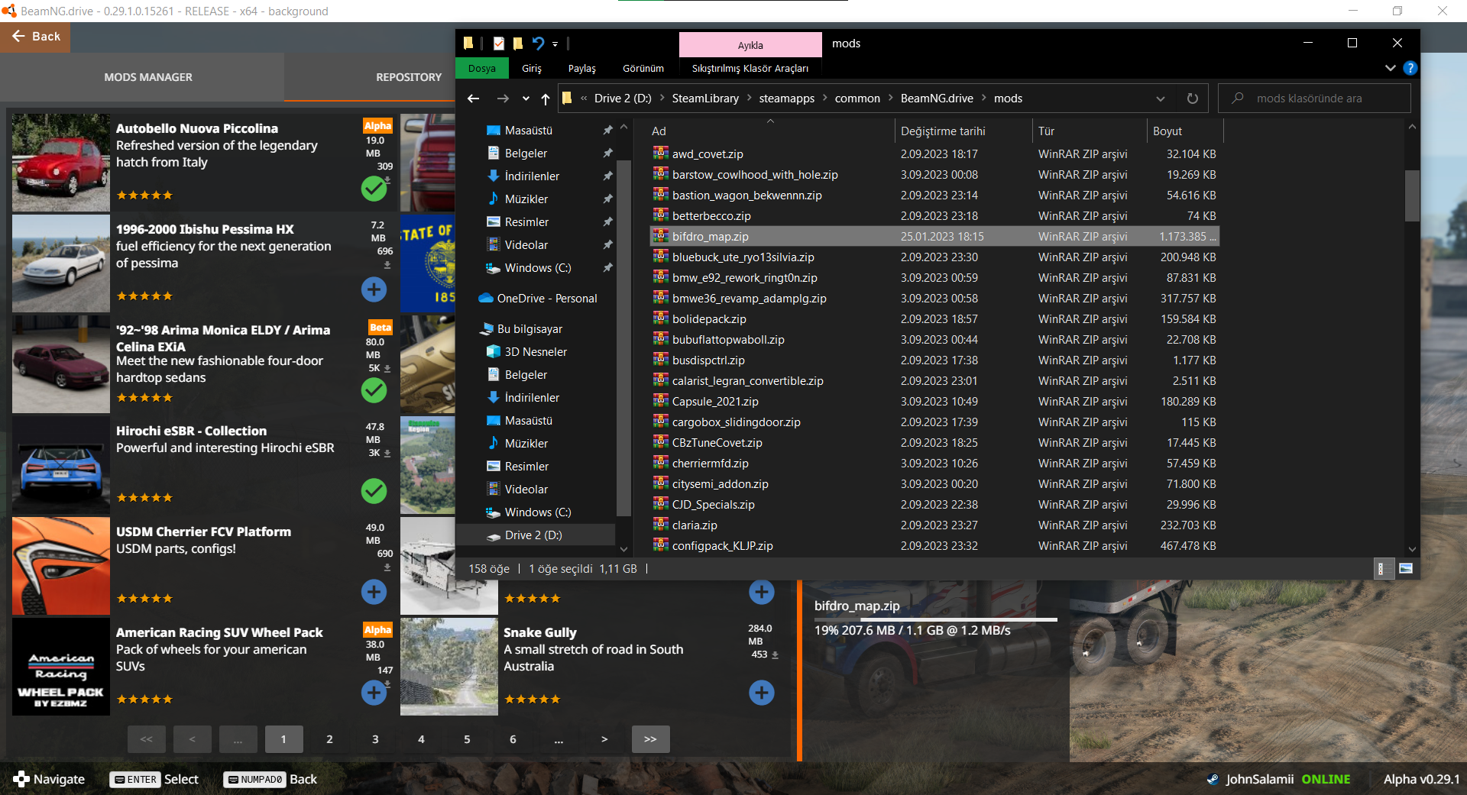Sort by Değiştirme tarihi column
The image size is (1467, 795).
click(x=963, y=131)
